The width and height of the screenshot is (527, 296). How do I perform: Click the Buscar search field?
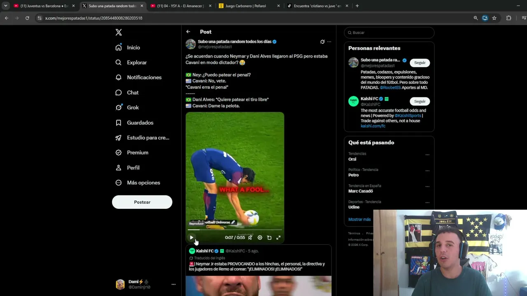pos(389,32)
